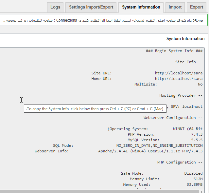Image resolution: width=209 pixels, height=193 pixels.
Task: Switch to Settings Import/Export tab
Action: click(x=91, y=7)
